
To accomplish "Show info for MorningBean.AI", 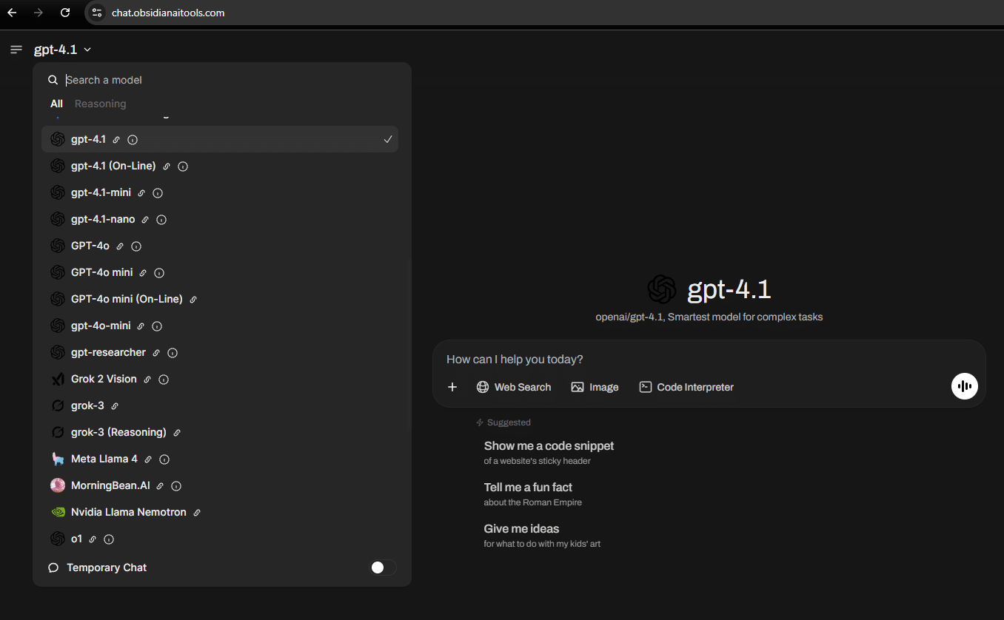I will tap(176, 486).
